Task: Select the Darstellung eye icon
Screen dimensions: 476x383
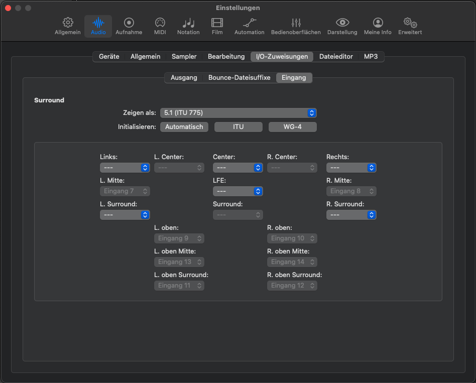Action: click(x=342, y=23)
